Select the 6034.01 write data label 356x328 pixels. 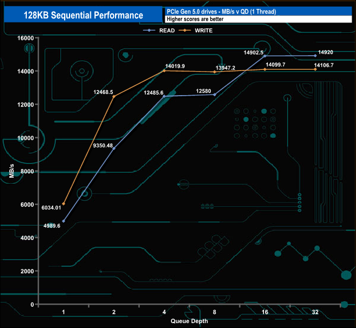pos(51,208)
